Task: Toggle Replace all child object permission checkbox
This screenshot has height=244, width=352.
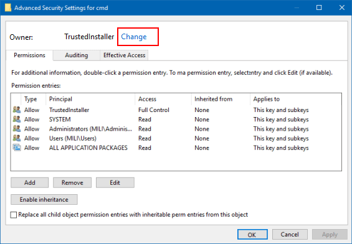Action: pyautogui.click(x=14, y=215)
